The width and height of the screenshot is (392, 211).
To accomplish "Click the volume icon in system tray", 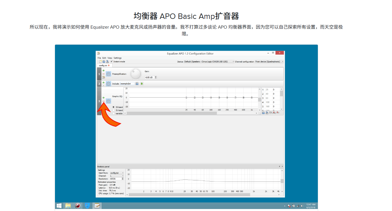I will tap(302, 206).
